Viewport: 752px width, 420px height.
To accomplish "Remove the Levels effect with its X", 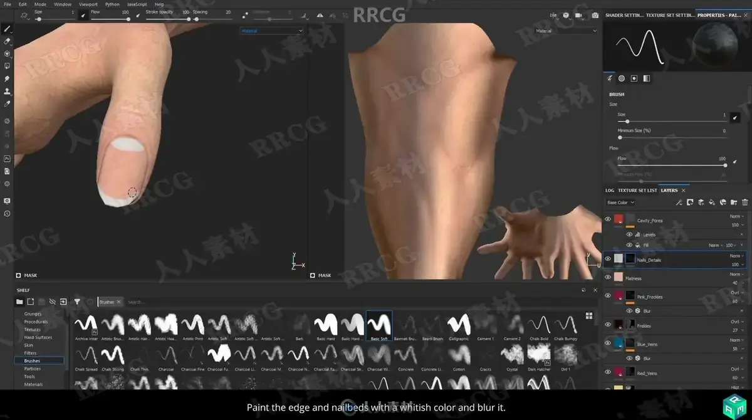I will [x=743, y=234].
